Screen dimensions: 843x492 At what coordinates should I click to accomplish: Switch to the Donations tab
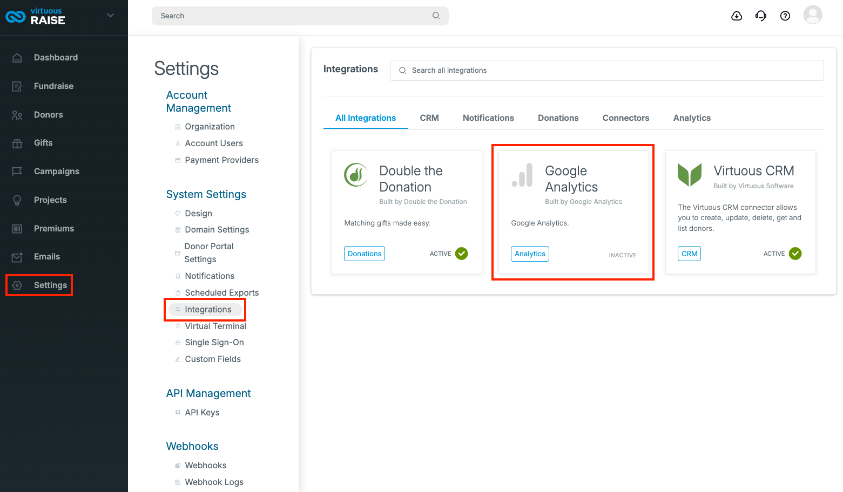(x=558, y=118)
